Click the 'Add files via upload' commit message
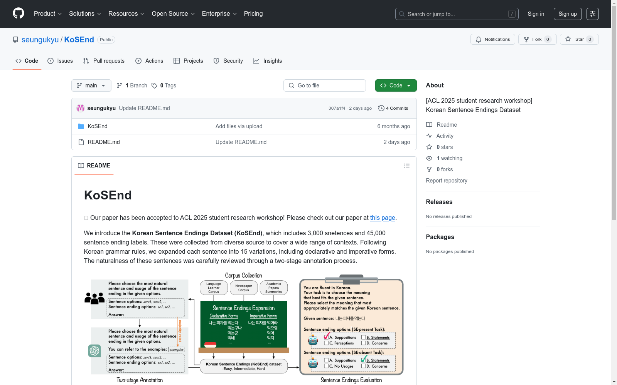 239,126
